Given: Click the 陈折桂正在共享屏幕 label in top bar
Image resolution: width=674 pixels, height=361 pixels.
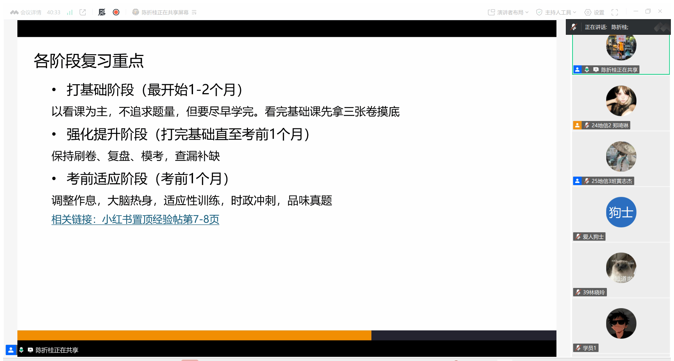Looking at the screenshot, I should (x=165, y=13).
